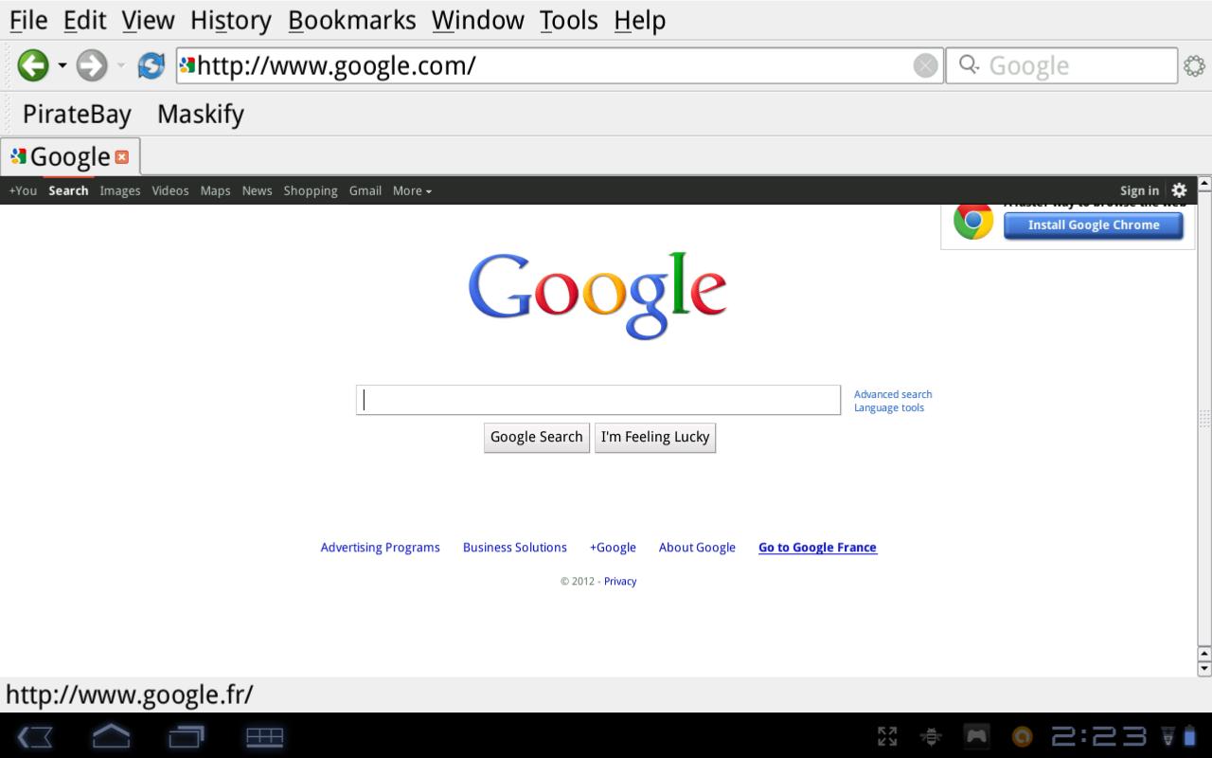Click the fullscreen expand icon in system bar
Image resolution: width=1212 pixels, height=758 pixels.
(x=887, y=736)
